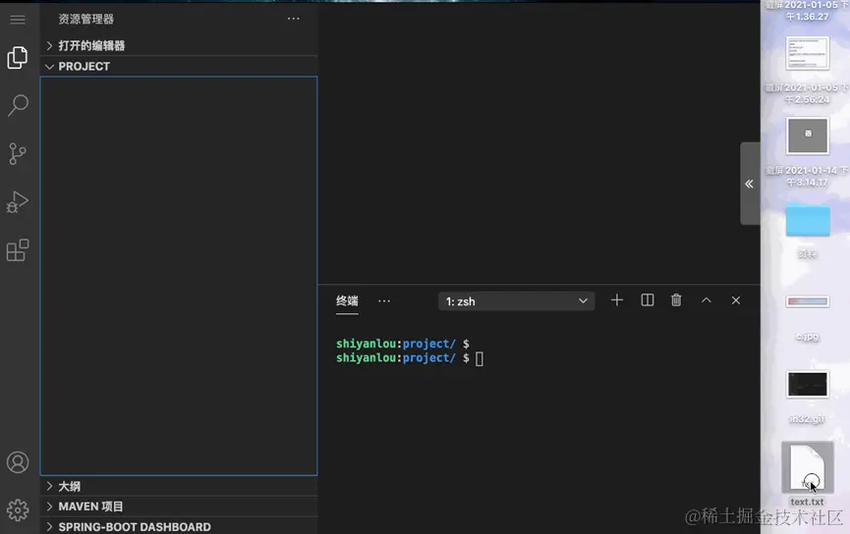Screen dimensions: 850x534
Task: Create a new terminal with plus icon
Action: 617,300
